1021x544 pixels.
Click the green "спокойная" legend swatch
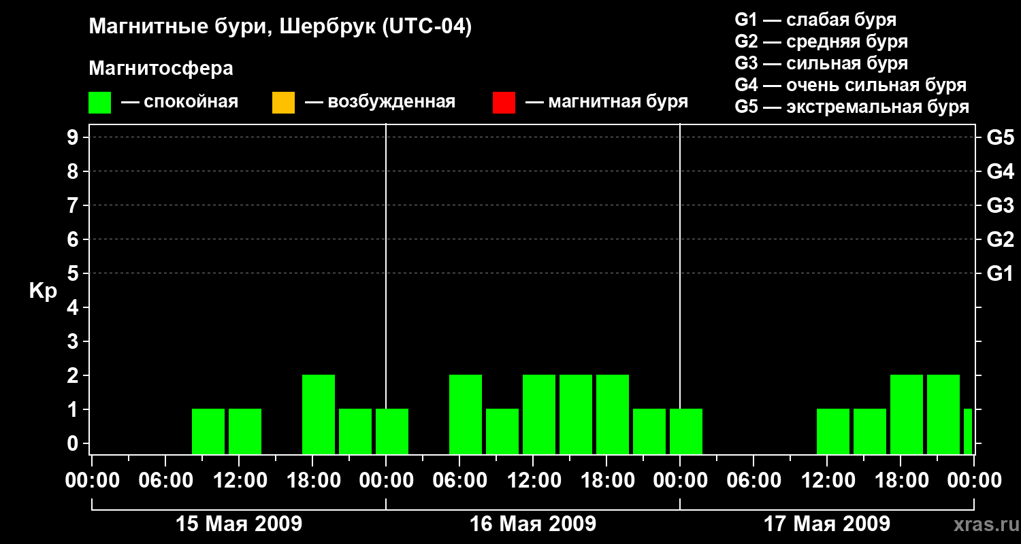(99, 103)
